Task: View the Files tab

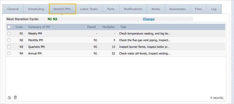Action: pyautogui.click(x=198, y=9)
